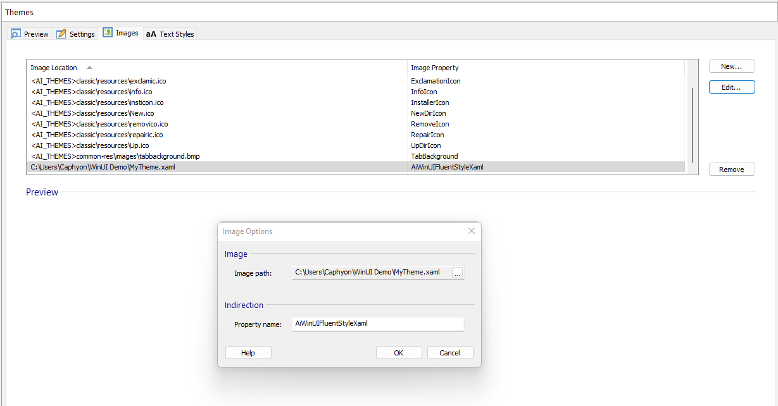
Task: Click the TabBackground property cell
Action: 434,156
